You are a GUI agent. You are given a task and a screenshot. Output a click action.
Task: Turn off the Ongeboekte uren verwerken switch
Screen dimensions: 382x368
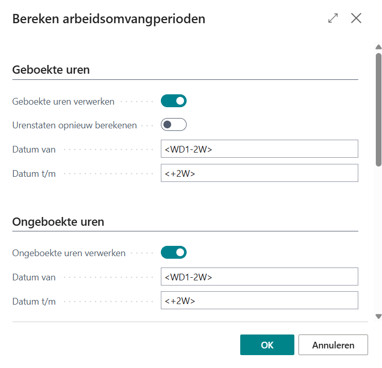coord(173,253)
